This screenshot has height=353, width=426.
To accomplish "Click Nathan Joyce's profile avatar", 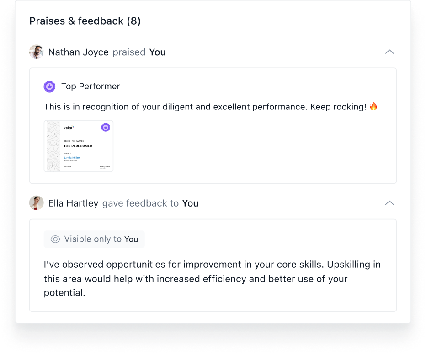I will pos(36,52).
